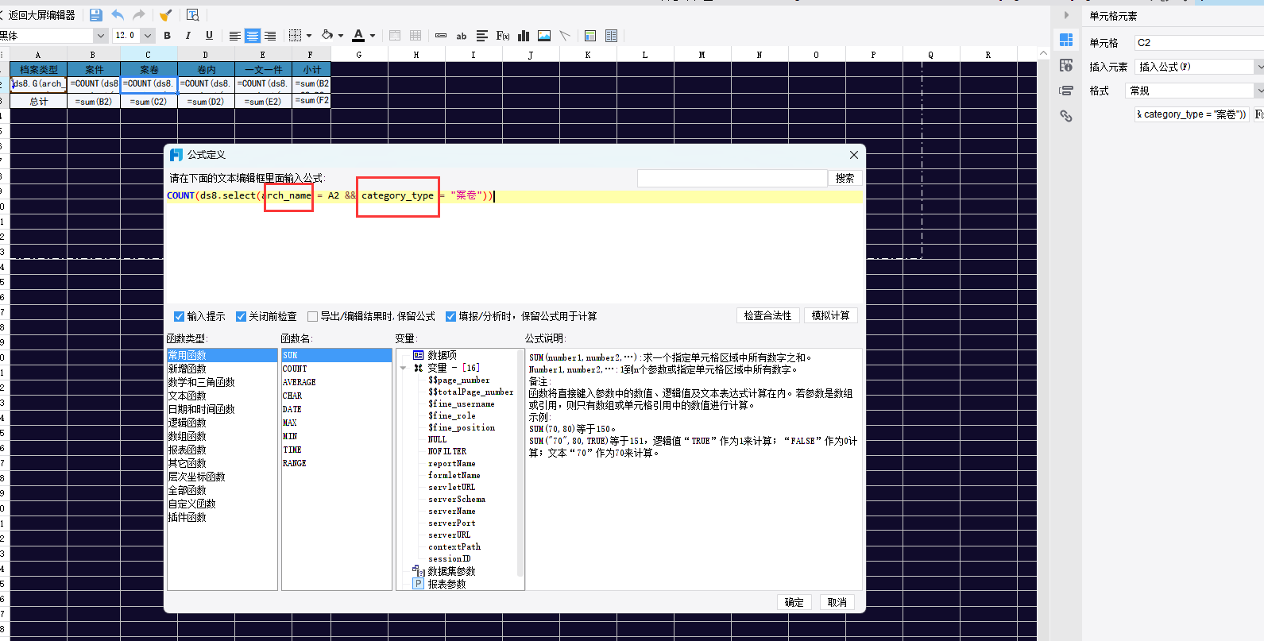1264x641 pixels.
Task: Click the formula search input field
Action: tap(732, 178)
